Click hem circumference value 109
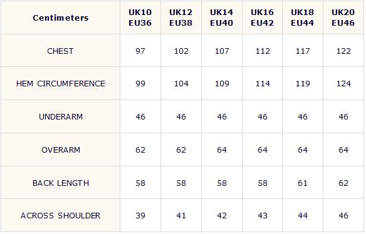Viewport: 366px width, 234px height. (x=222, y=84)
